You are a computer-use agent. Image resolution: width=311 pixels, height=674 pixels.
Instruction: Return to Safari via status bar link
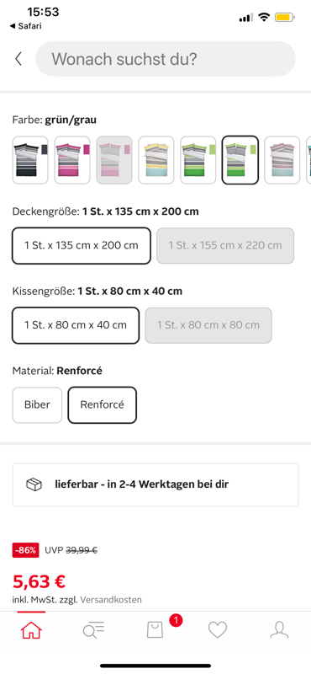tap(26, 26)
